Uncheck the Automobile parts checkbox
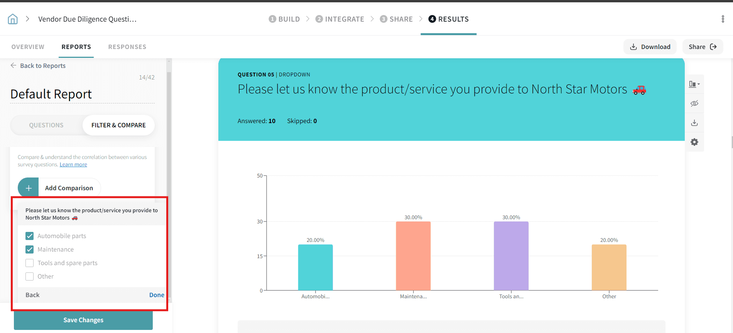733x333 pixels. click(x=30, y=236)
